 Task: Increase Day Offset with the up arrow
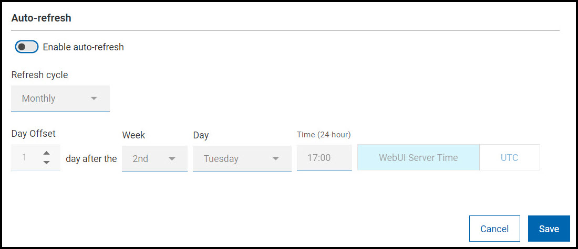pyautogui.click(x=47, y=153)
